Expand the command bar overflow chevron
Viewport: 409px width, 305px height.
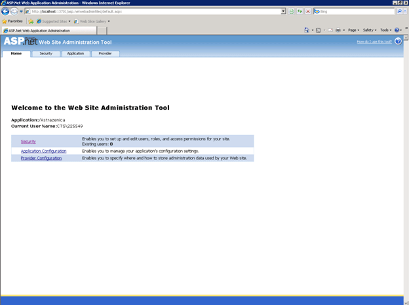point(406,28)
